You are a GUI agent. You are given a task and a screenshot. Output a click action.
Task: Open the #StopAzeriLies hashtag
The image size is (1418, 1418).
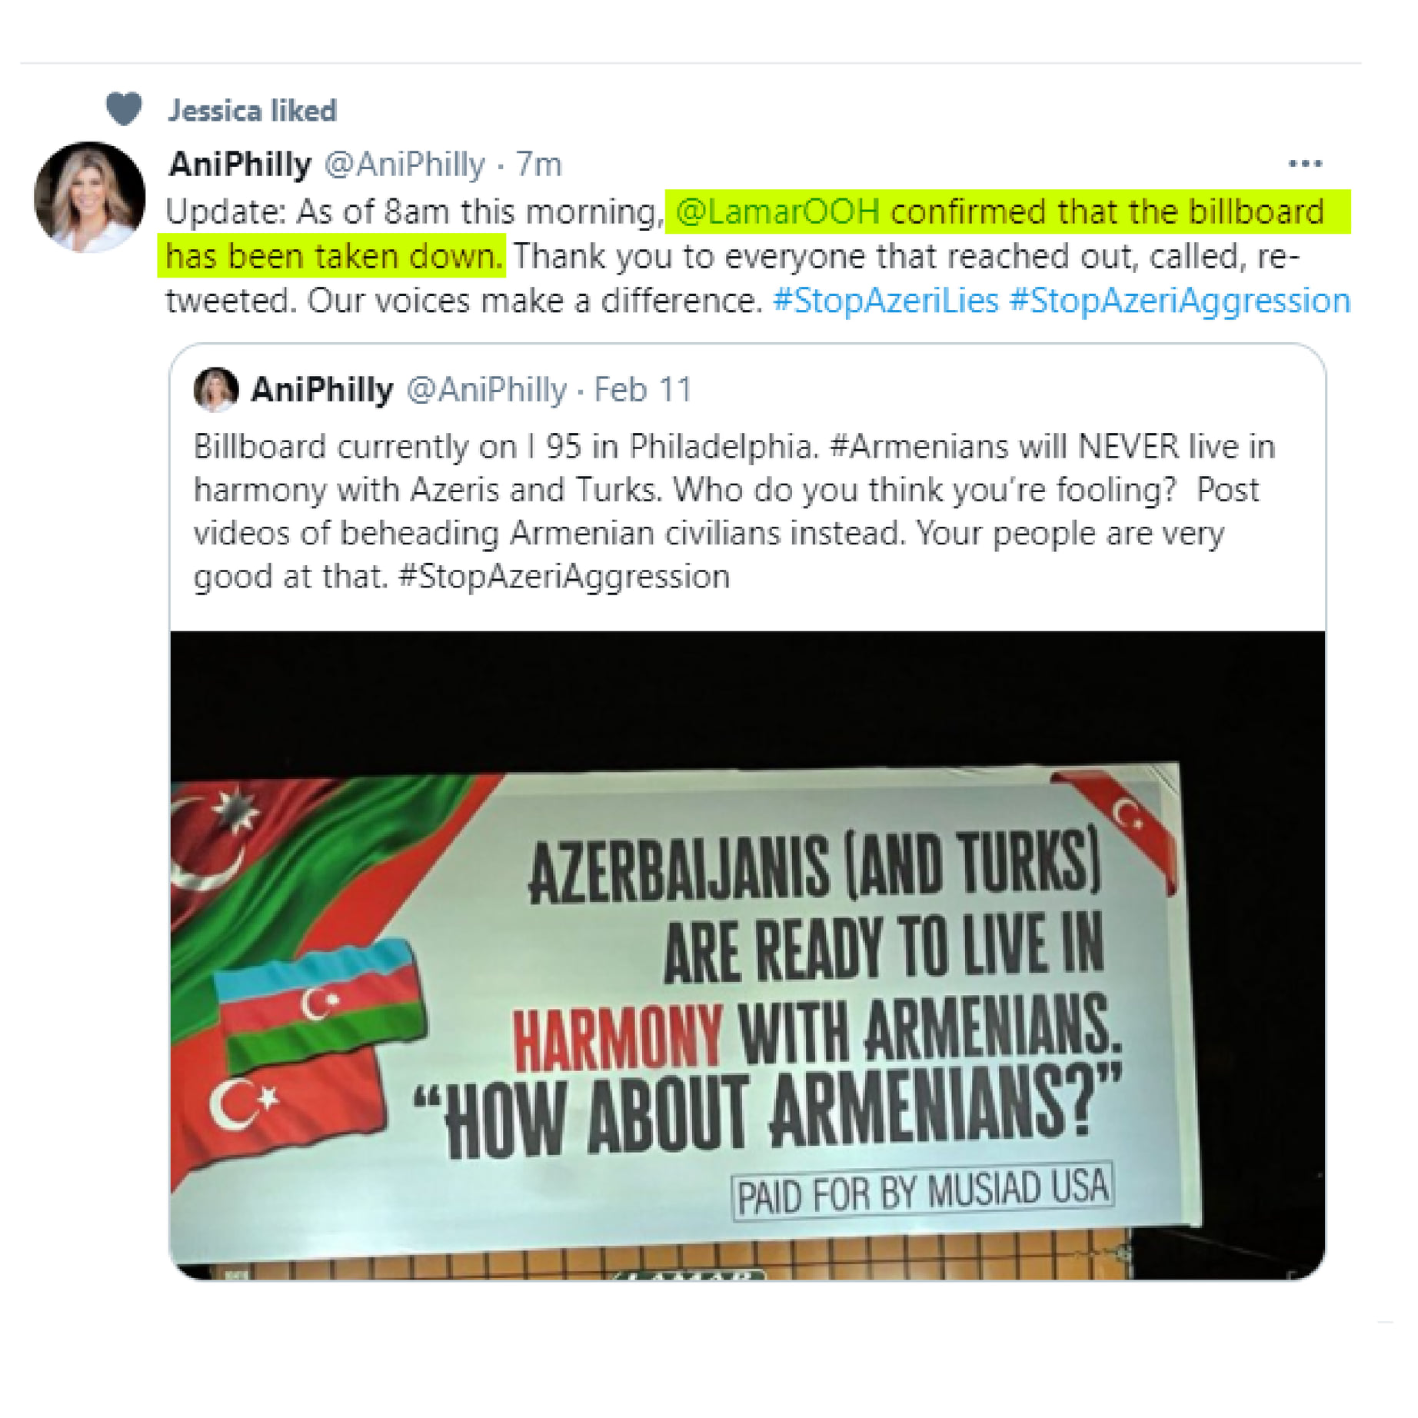coord(885,301)
